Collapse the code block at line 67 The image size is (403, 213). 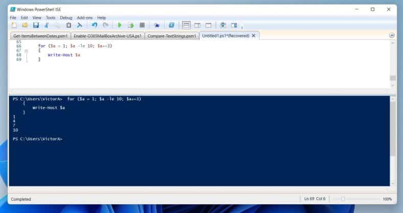click(x=27, y=51)
